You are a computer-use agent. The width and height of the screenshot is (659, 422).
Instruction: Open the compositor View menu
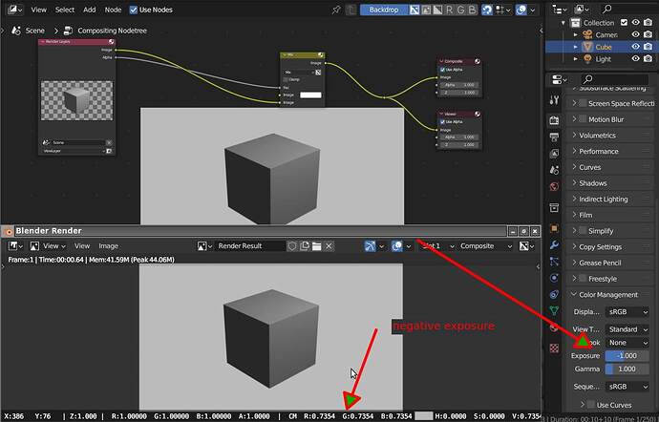pyautogui.click(x=38, y=10)
